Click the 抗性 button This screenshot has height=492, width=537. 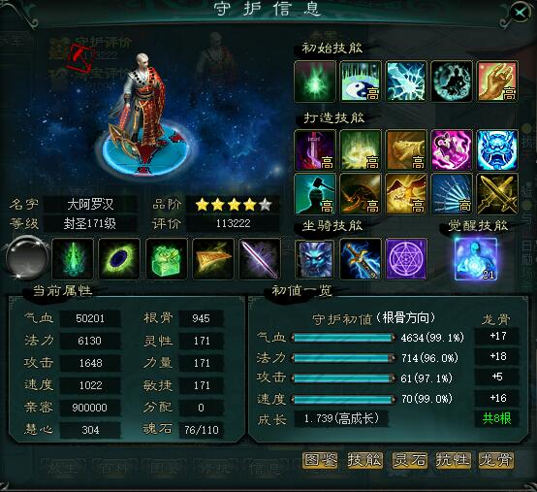point(453,460)
